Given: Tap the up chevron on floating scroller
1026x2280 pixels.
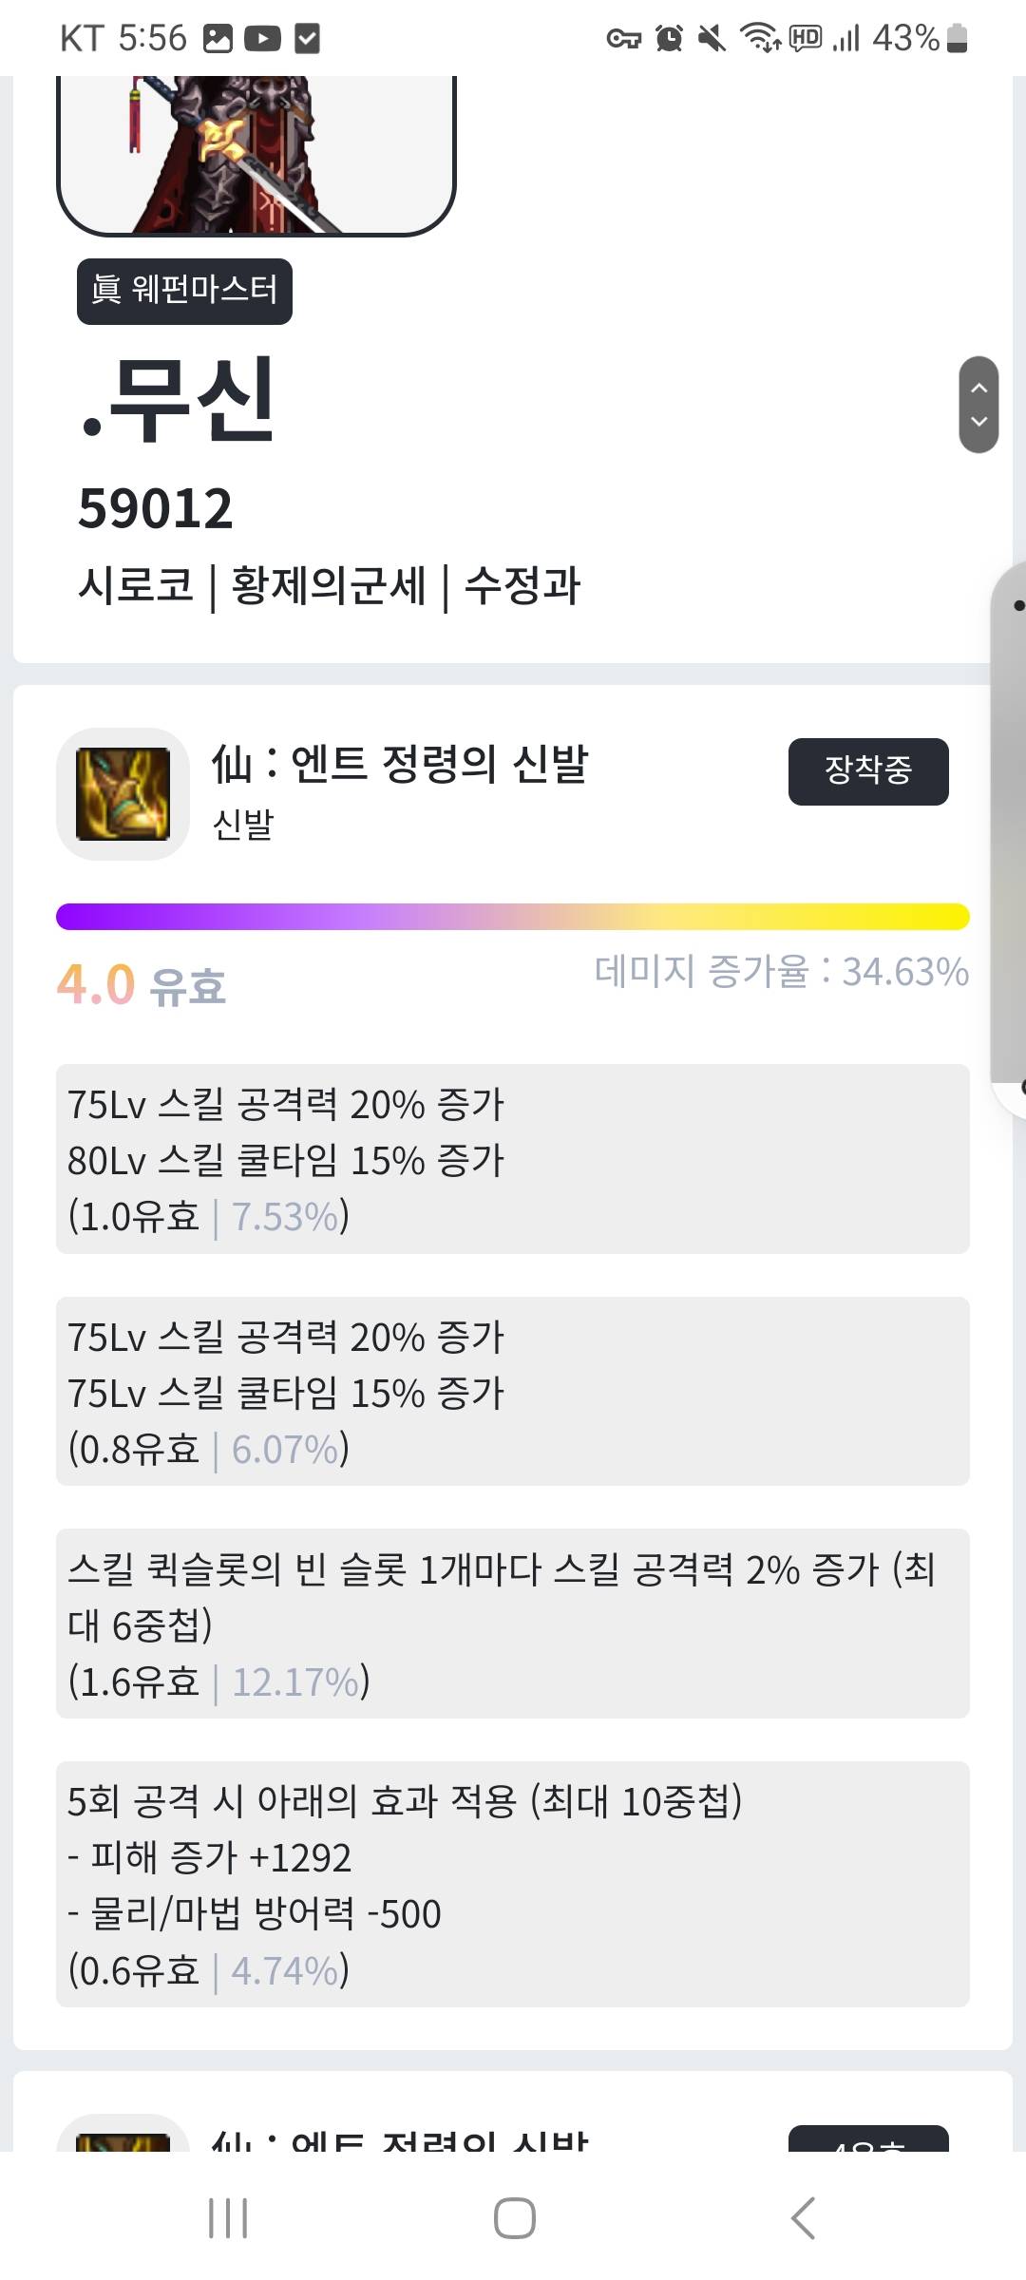Looking at the screenshot, I should [979, 388].
